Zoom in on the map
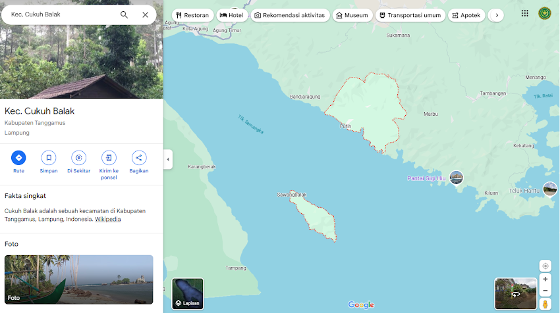560x313 pixels. coord(545,279)
